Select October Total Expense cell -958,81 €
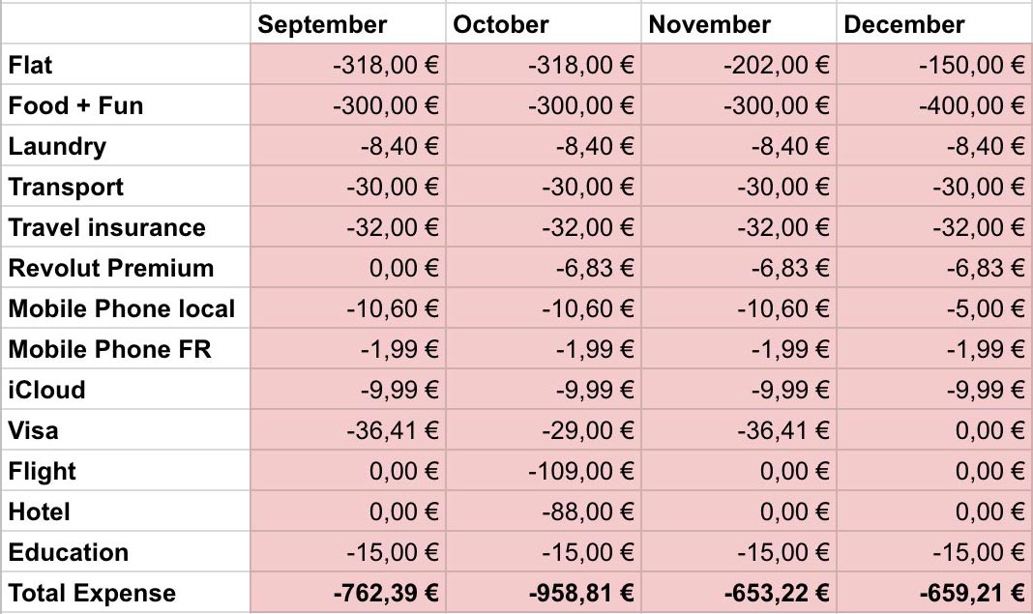 tap(543, 593)
